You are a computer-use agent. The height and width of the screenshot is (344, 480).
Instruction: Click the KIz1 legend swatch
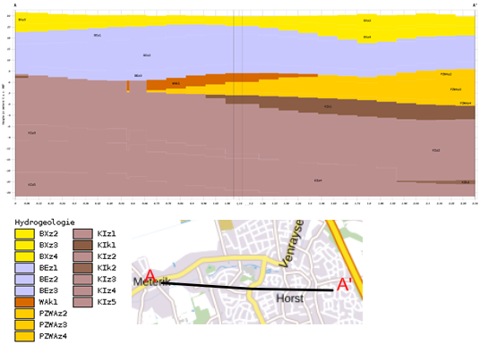pos(82,234)
